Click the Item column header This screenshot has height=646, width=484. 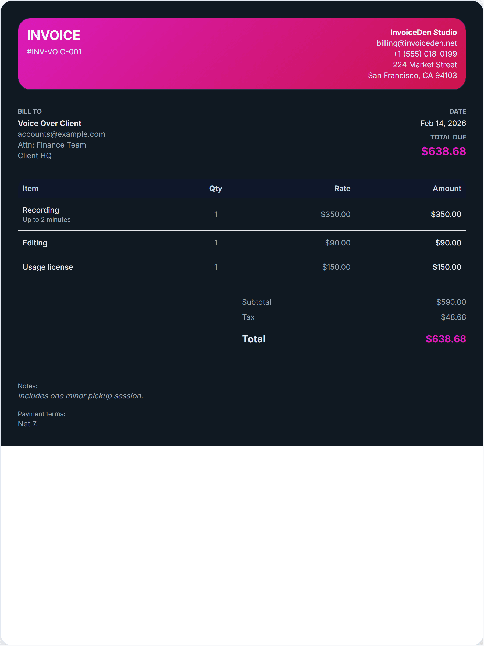pos(30,189)
